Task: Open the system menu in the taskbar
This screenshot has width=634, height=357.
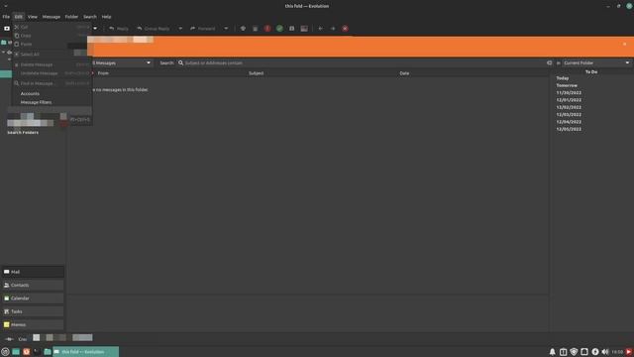Action: 5,352
